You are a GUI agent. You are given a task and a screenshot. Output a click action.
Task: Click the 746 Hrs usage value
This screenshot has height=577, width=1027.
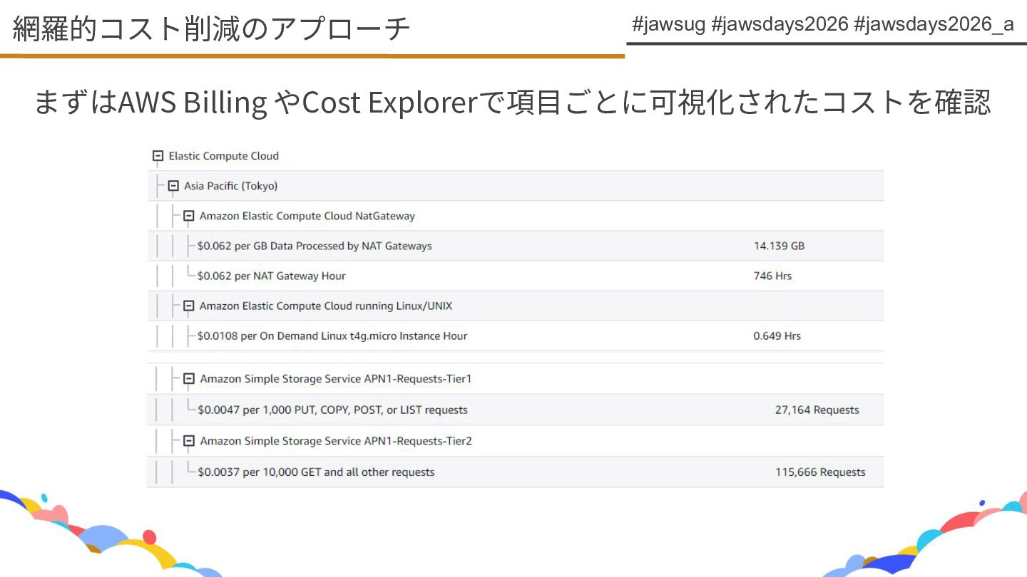772,276
